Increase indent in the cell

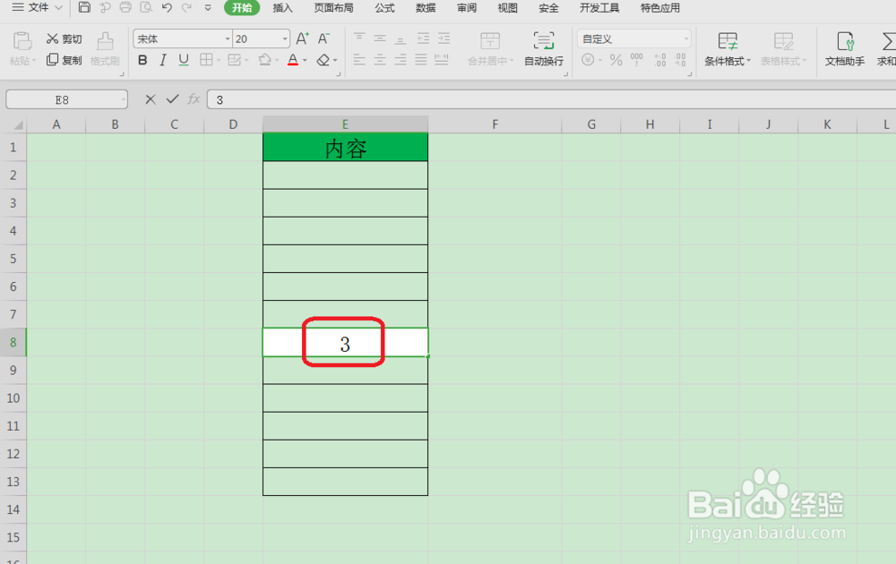444,38
